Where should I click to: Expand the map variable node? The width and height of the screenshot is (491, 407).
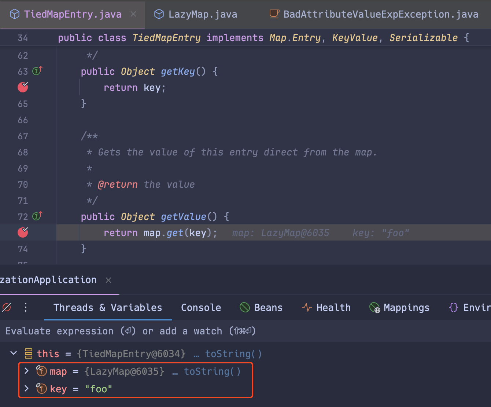coord(26,371)
